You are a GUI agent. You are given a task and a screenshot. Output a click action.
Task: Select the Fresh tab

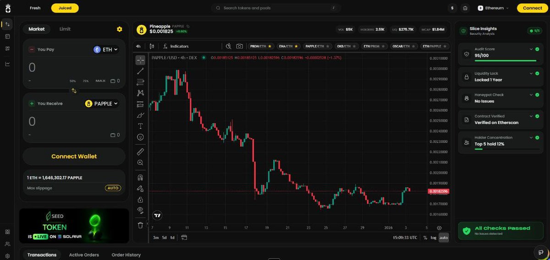click(35, 8)
